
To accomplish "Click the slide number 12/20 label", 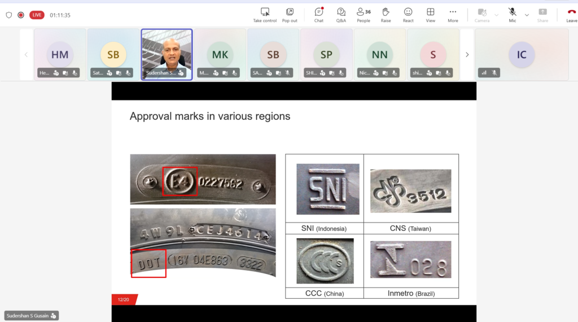I will pos(124,299).
